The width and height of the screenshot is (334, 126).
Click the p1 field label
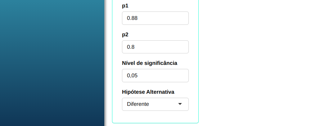coord(125,6)
